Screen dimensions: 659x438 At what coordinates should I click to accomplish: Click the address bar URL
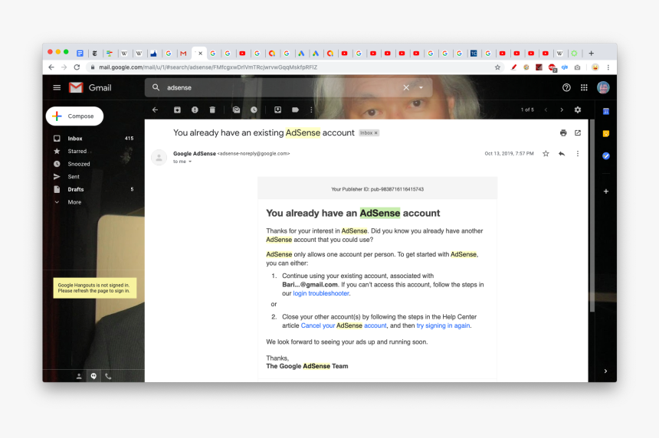tap(208, 67)
